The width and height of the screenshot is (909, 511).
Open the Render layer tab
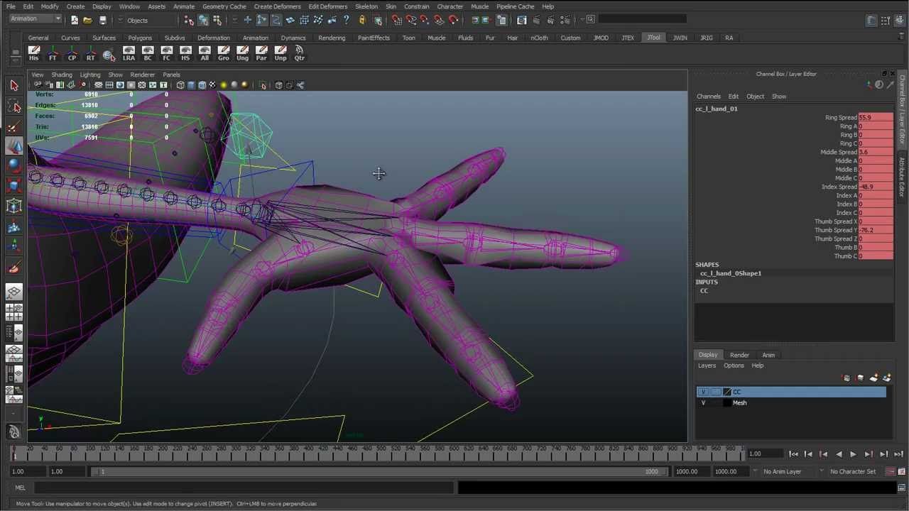[739, 355]
